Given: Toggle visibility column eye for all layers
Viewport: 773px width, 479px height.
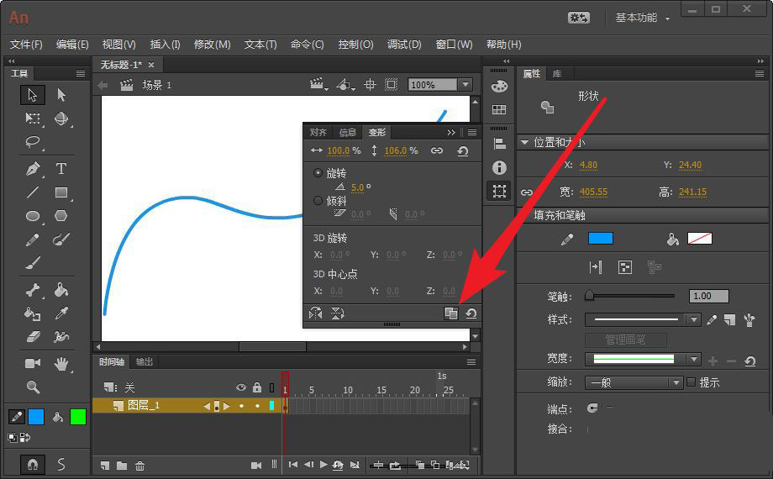Looking at the screenshot, I should (240, 387).
